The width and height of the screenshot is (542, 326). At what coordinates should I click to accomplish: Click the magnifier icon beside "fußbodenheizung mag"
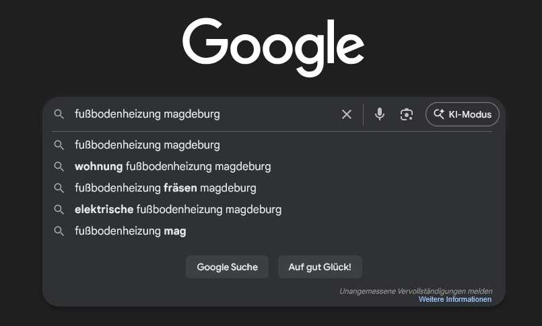(59, 231)
